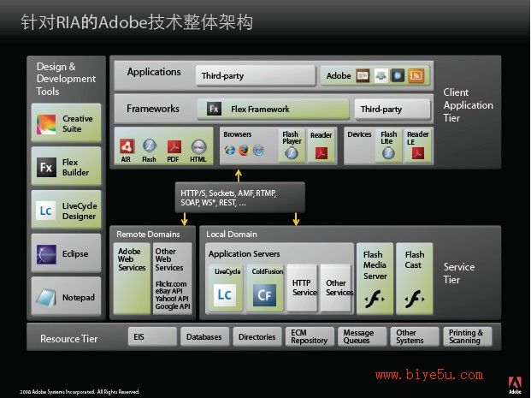
Task: Click the Other Systems box
Action: click(x=415, y=336)
